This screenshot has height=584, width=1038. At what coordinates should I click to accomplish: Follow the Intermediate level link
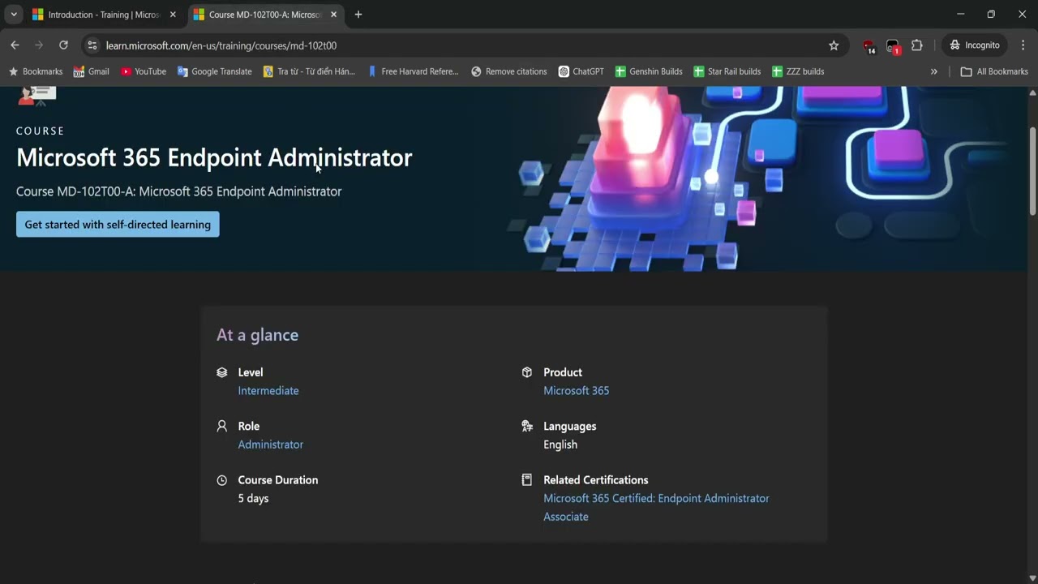(x=268, y=391)
